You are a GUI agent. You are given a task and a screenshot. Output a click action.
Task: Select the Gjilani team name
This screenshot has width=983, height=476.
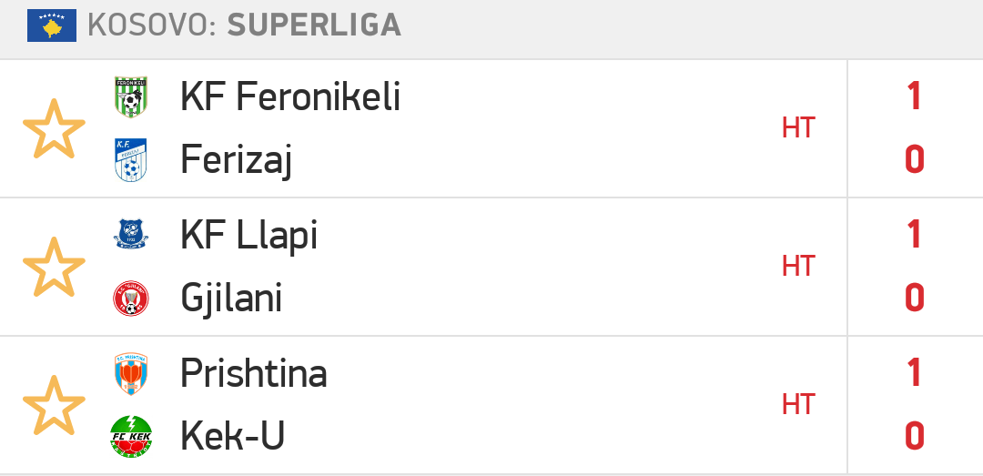click(x=230, y=298)
